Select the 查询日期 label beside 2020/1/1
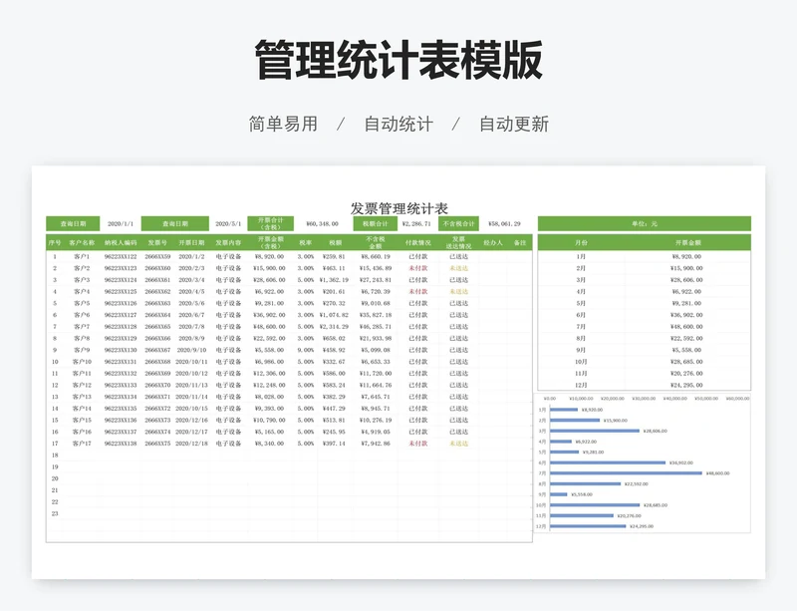The height and width of the screenshot is (611, 797). pos(73,224)
